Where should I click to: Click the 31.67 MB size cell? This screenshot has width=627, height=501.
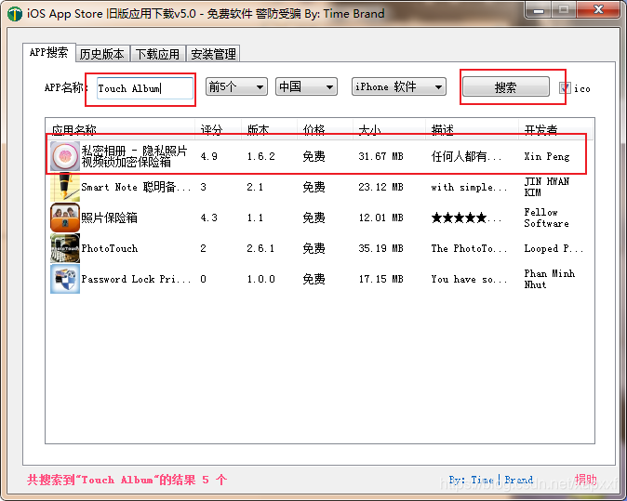coord(380,156)
